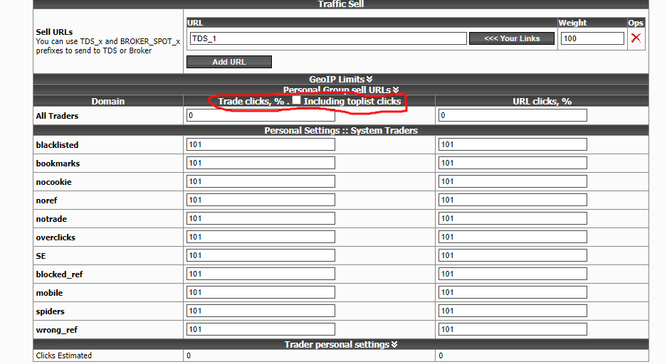Click the overclicks row label
This screenshot has height=364, width=667.
click(56, 237)
